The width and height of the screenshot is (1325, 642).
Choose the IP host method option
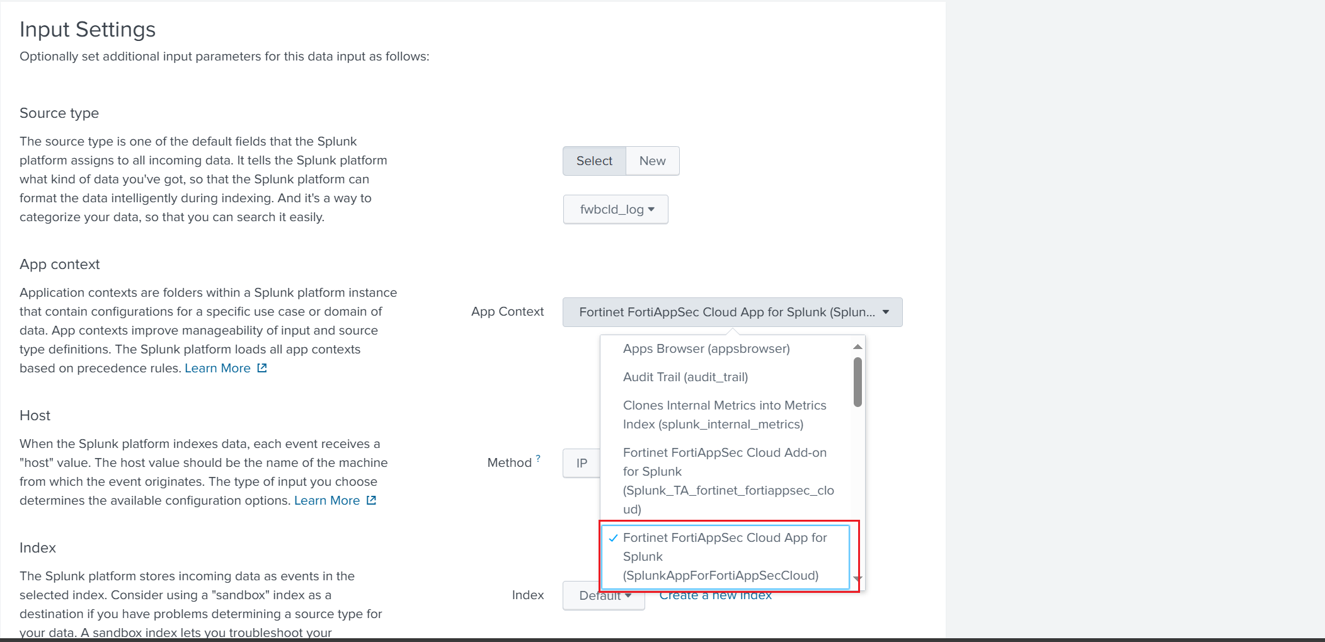pos(581,463)
